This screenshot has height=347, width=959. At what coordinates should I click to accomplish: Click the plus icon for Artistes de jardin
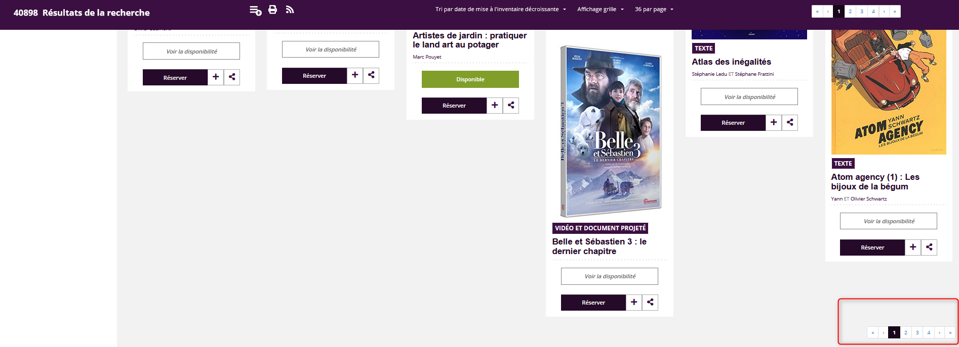tap(495, 106)
